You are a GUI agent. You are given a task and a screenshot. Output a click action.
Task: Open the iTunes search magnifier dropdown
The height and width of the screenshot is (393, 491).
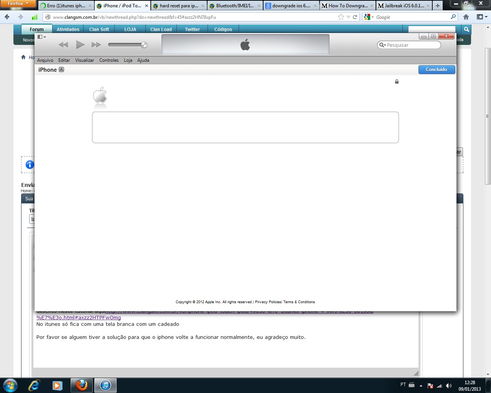coord(382,45)
